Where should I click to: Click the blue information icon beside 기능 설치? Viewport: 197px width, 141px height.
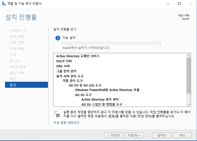point(58,38)
